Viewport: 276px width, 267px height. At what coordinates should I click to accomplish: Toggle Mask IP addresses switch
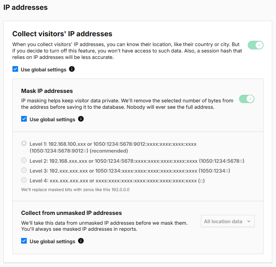(x=247, y=99)
